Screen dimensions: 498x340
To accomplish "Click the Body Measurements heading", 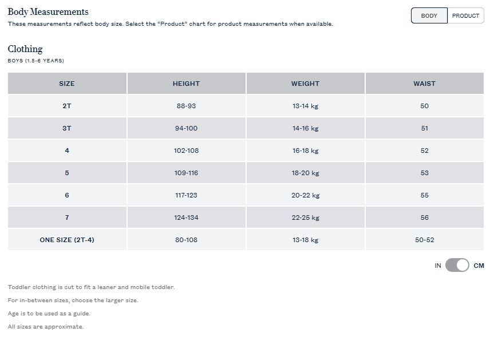I will click(x=48, y=12).
